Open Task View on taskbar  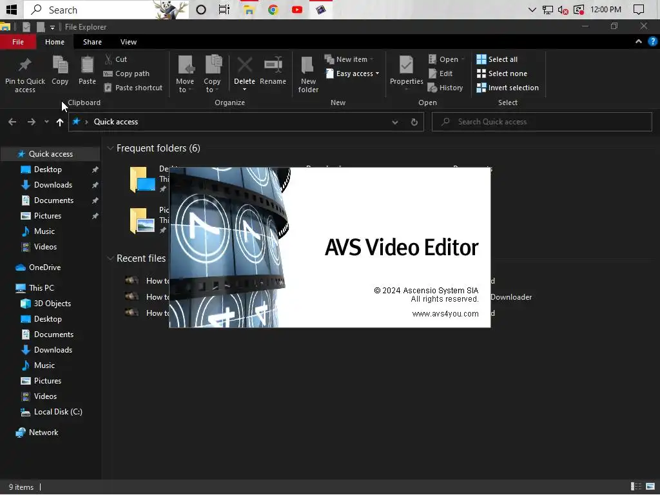224,9
